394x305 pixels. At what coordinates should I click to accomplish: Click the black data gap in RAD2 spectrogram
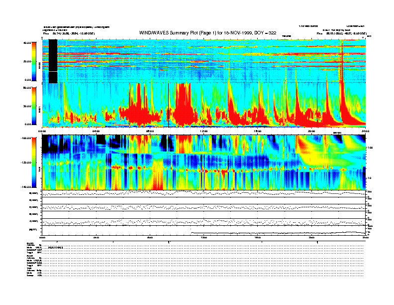pyautogui.click(x=53, y=61)
